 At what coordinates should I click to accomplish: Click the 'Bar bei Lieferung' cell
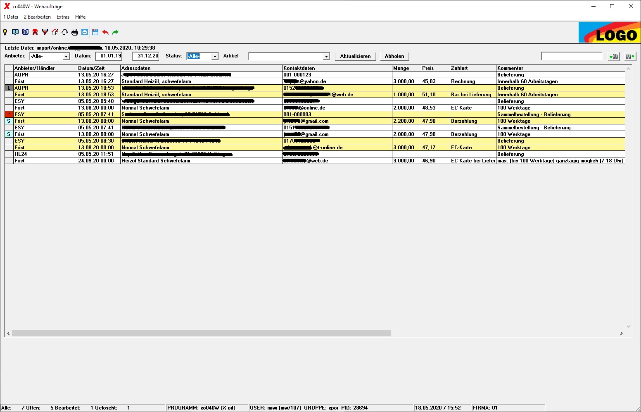point(473,95)
